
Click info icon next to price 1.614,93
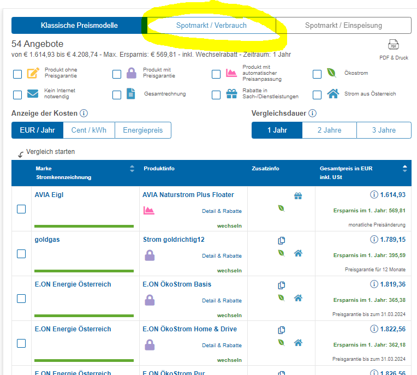[x=374, y=195]
